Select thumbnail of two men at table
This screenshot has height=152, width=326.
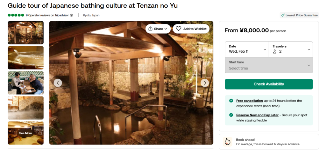[26, 83]
